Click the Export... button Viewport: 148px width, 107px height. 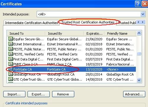click(38, 94)
